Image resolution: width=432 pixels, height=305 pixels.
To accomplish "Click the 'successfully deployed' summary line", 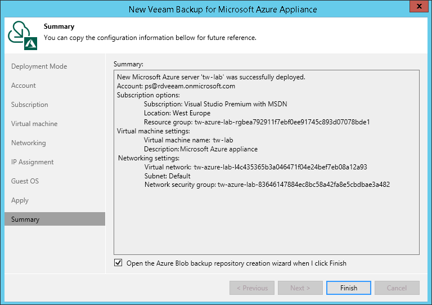I will coord(211,77).
